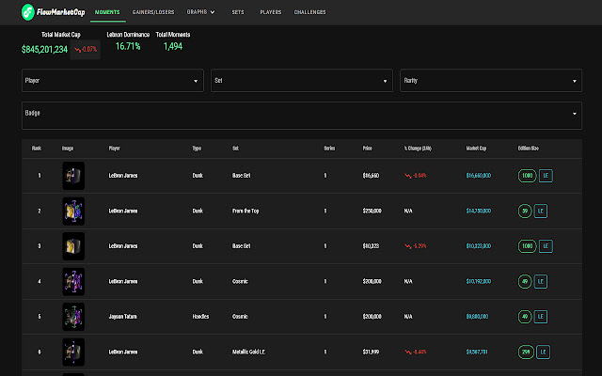Viewport: 602px width, 376px height.
Task: Click market cap value in rank 6 row
Action: (477, 352)
